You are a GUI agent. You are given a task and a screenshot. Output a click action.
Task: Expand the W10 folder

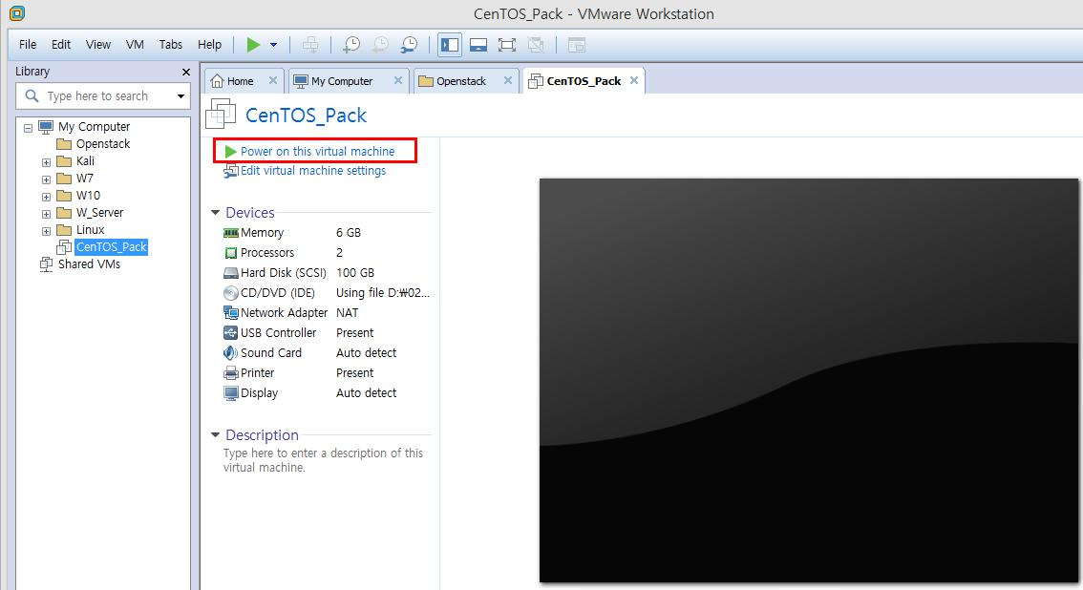pyautogui.click(x=46, y=197)
